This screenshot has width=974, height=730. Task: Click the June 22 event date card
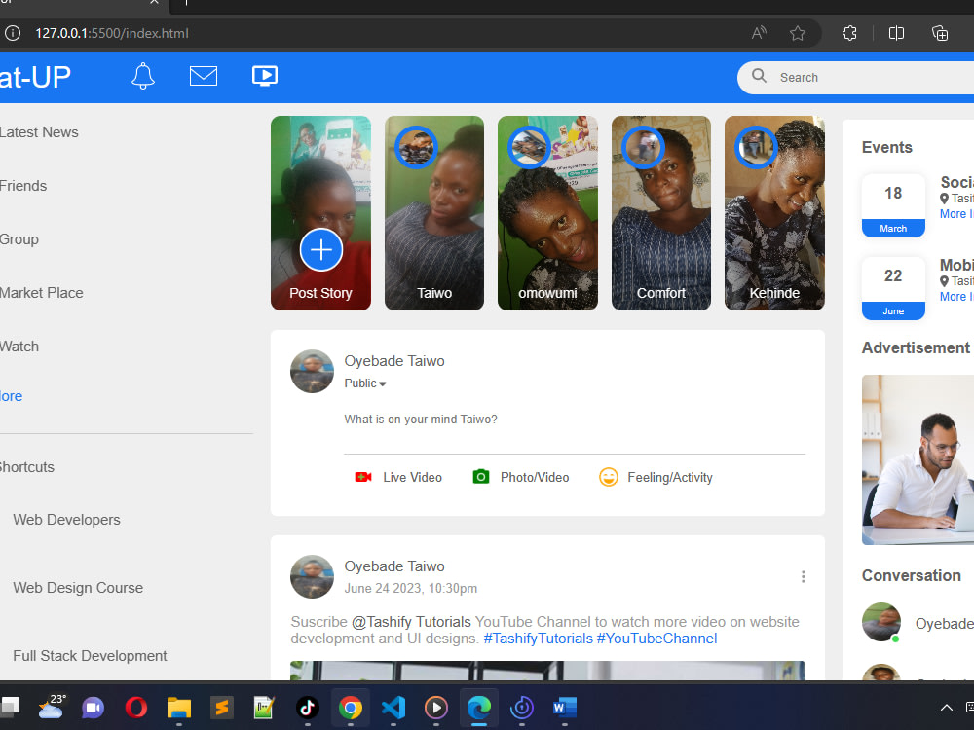pos(893,288)
